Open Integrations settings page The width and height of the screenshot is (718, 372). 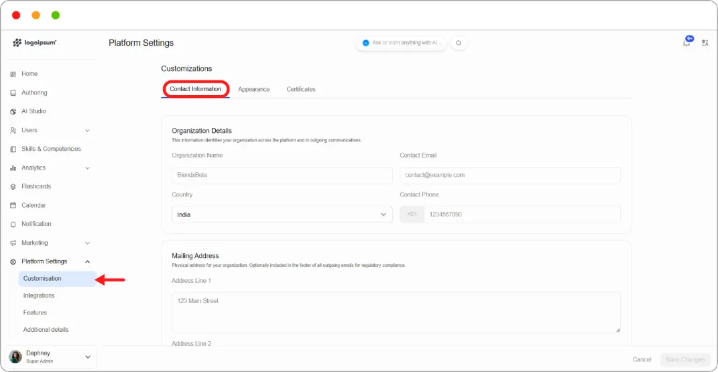pyautogui.click(x=39, y=296)
